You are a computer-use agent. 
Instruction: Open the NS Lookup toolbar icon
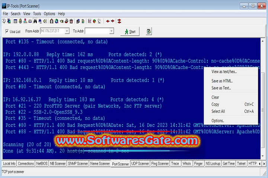coord(66,21)
